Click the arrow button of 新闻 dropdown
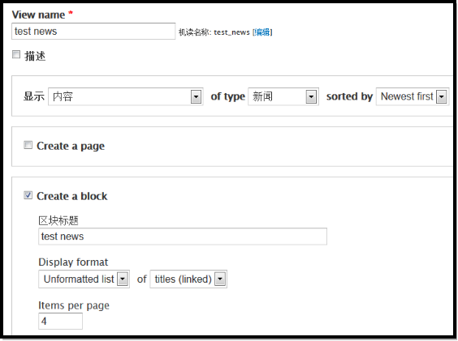This screenshot has width=458, height=341. click(x=311, y=96)
